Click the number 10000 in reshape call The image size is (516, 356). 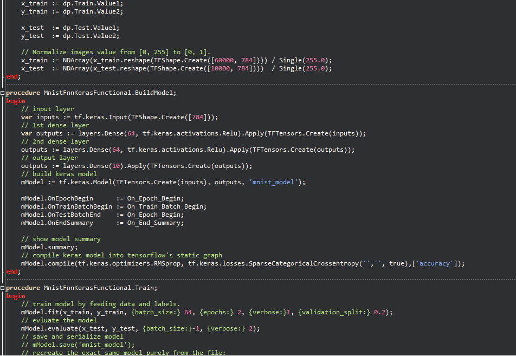coord(221,68)
